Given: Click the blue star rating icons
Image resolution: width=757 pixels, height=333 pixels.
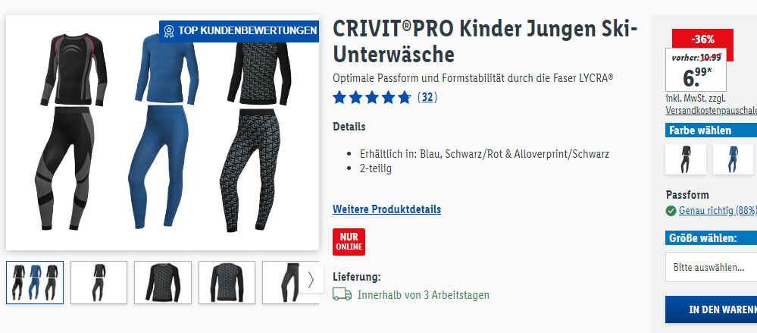Looking at the screenshot, I should 372,98.
